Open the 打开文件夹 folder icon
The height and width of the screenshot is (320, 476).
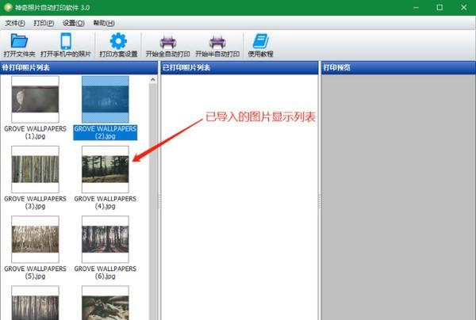click(x=19, y=41)
